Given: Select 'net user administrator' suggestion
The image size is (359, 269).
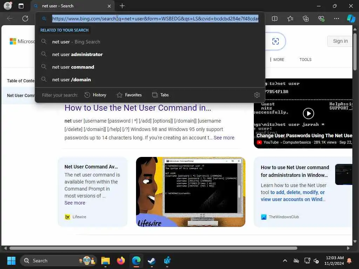Looking at the screenshot, I should click(150, 54).
